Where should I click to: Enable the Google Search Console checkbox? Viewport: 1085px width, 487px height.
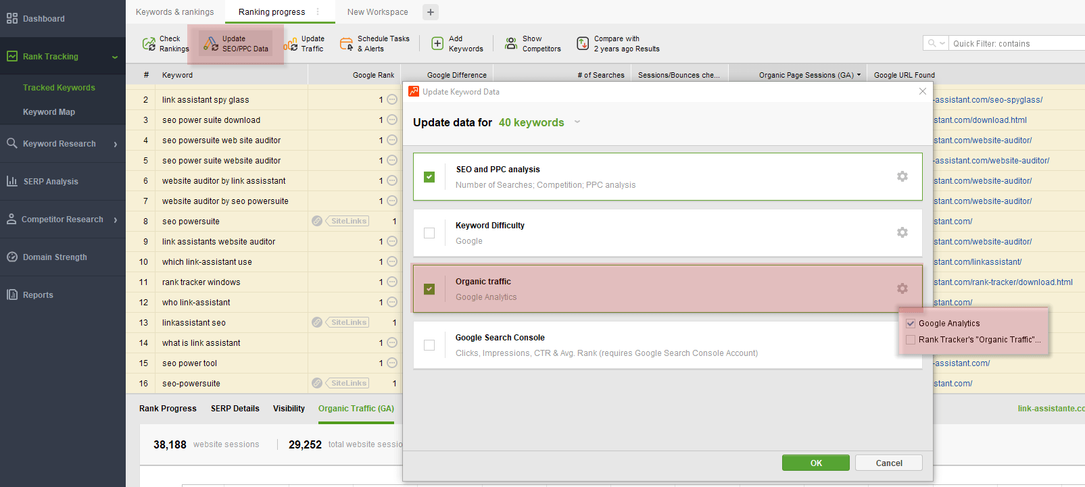(429, 345)
